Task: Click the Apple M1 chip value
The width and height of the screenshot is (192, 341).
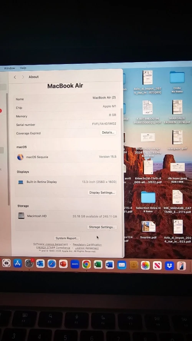Action: 109,106
